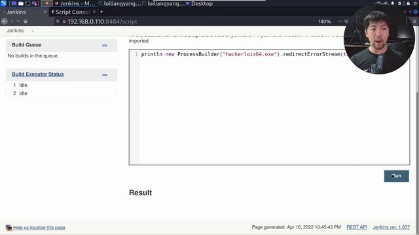The height and width of the screenshot is (235, 419).
Task: Select executor 2 Idle row
Action: (20, 93)
